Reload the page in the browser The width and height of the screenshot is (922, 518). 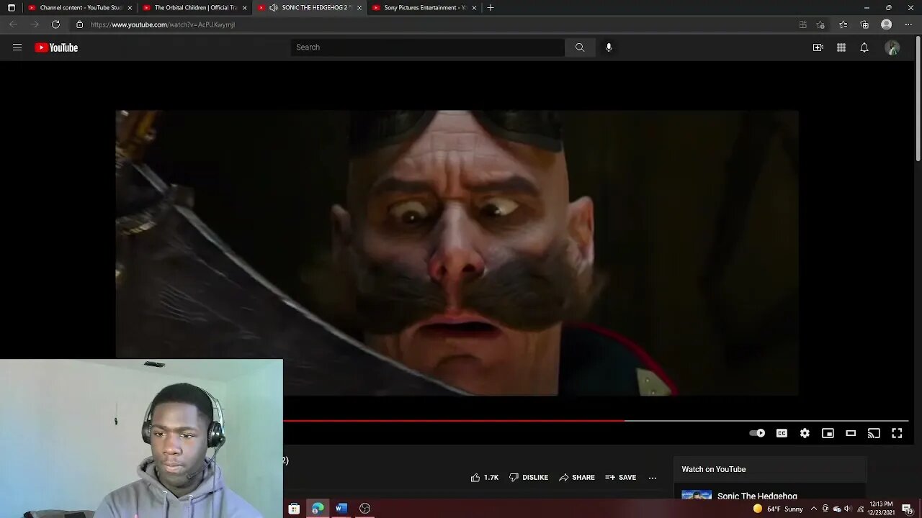click(55, 24)
